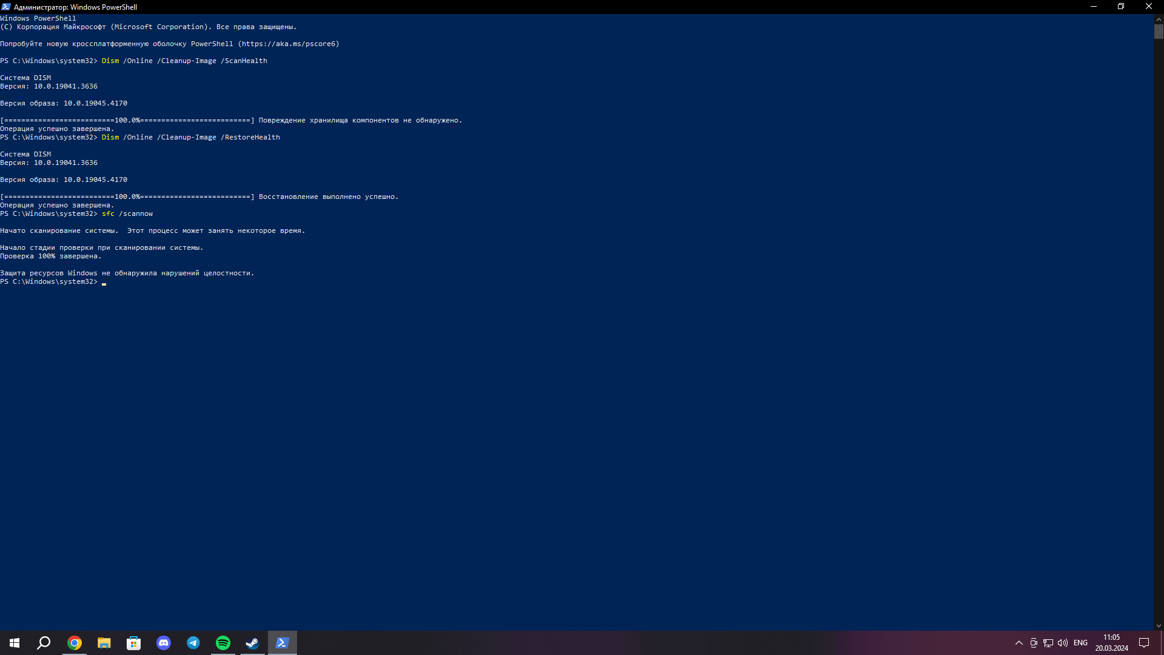Screen dimensions: 1164x655
Task: Minimize the PowerShell window
Action: 1094,7
